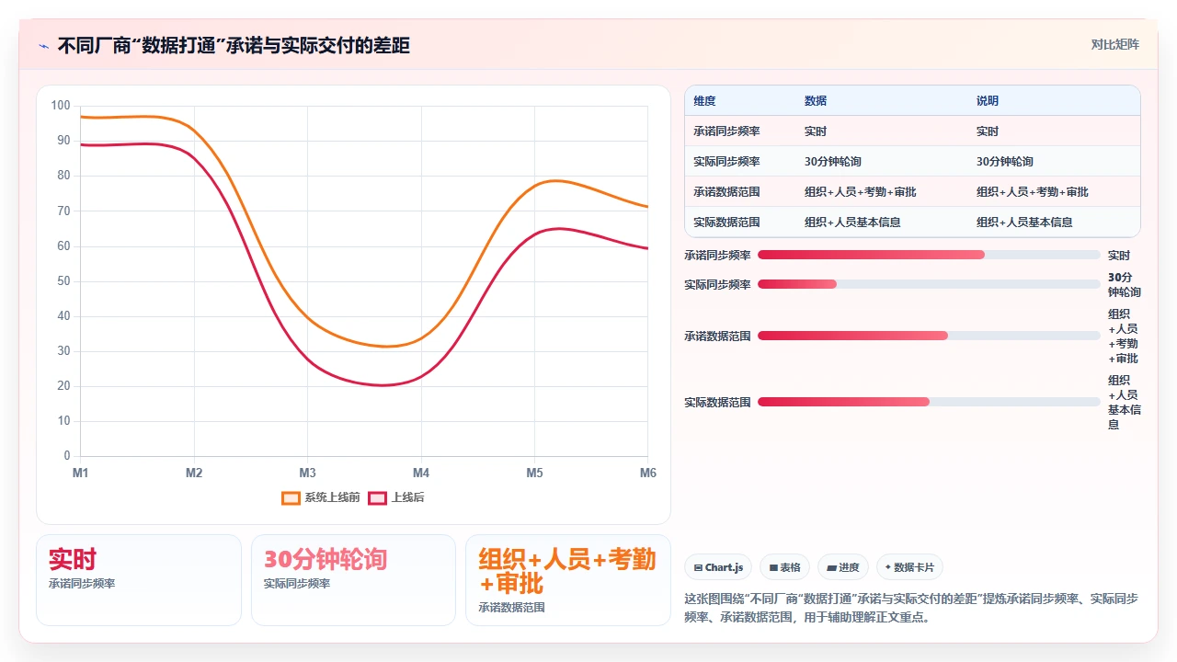Click the M1 axis label
The width and height of the screenshot is (1177, 662).
tap(81, 473)
